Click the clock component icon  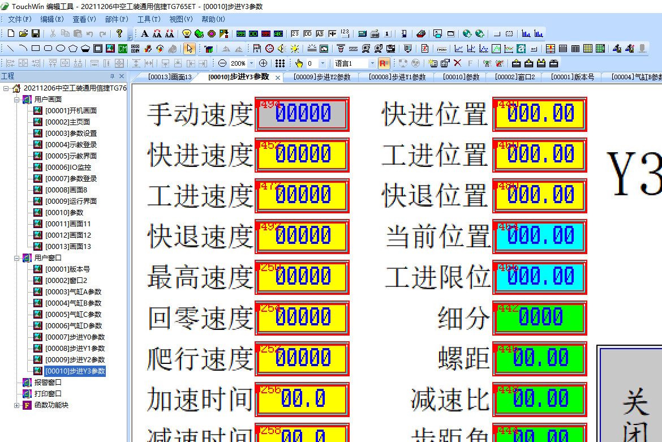point(269,49)
